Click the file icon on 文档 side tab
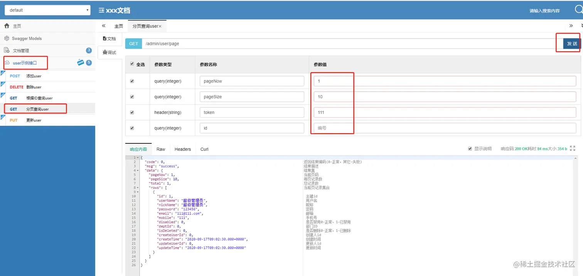Viewport: 583px width, 276px height. point(104,39)
